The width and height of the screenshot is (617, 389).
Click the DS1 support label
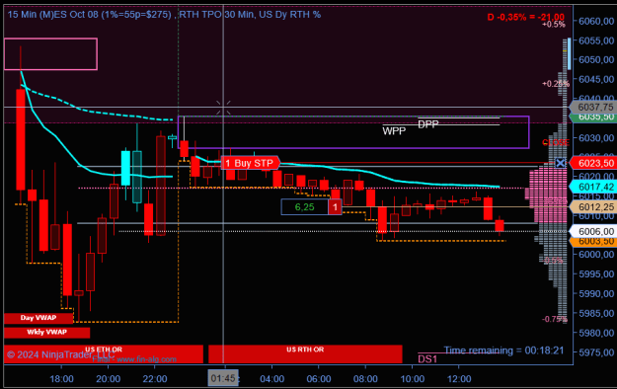[x=427, y=359]
